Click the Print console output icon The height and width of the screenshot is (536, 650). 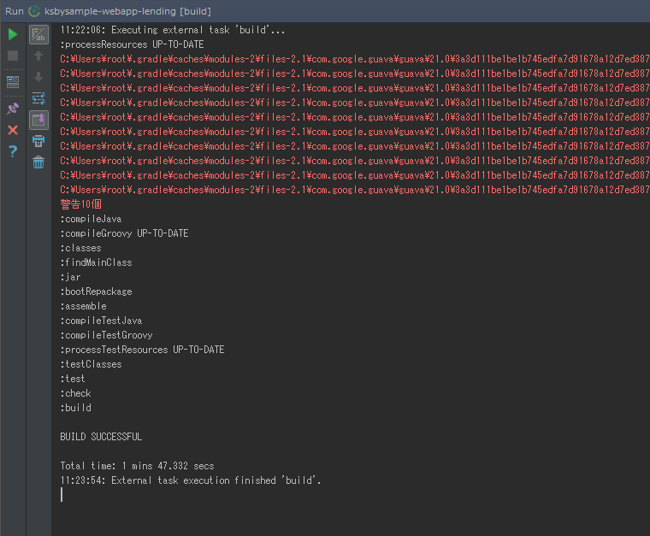pos(38,141)
